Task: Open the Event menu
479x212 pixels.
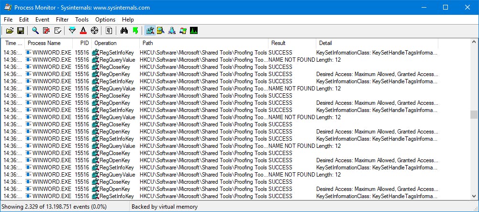Action: (x=42, y=20)
